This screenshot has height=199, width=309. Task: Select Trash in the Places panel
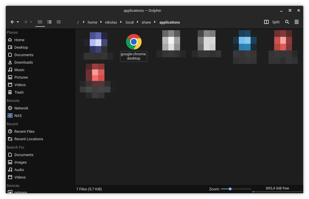19,92
